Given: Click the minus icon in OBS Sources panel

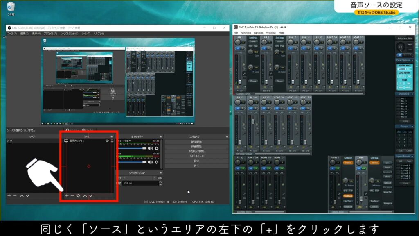Looking at the screenshot, I should (72, 196).
